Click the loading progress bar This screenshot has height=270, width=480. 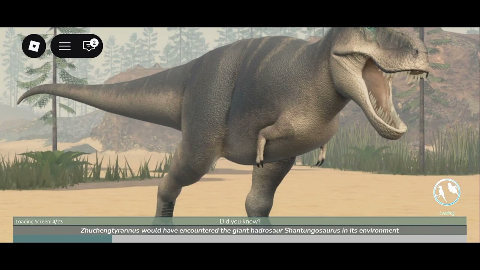click(x=240, y=238)
